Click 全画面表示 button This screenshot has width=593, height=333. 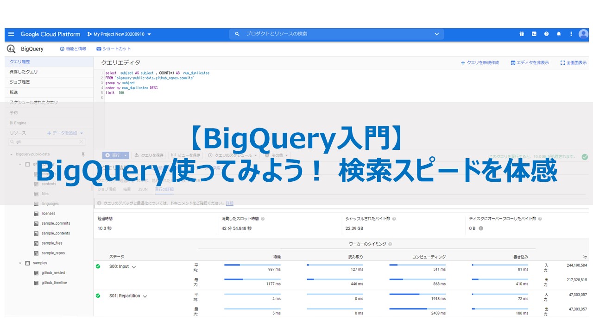pos(574,62)
